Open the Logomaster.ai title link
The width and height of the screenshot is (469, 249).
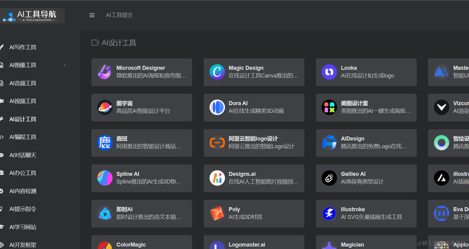point(247,245)
